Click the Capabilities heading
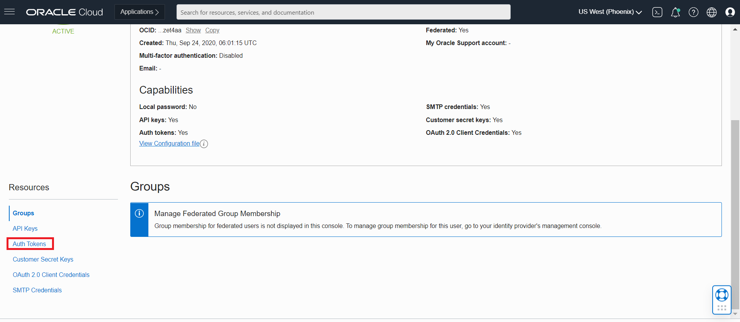This screenshot has width=740, height=322. [x=166, y=90]
